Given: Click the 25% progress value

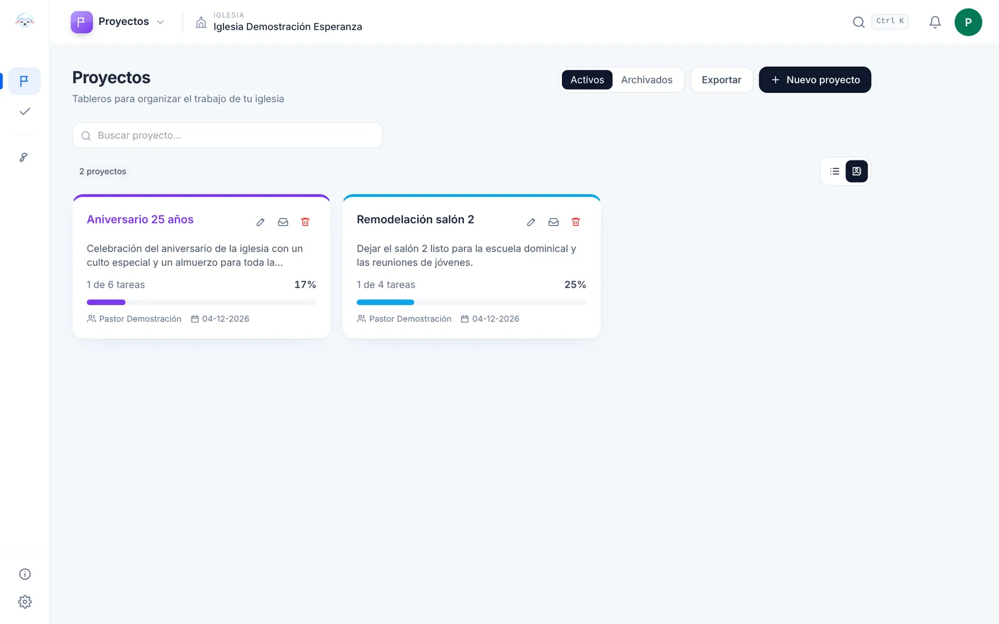Looking at the screenshot, I should [x=575, y=285].
